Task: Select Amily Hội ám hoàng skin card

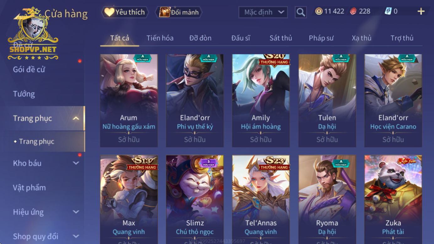Action: [261, 100]
